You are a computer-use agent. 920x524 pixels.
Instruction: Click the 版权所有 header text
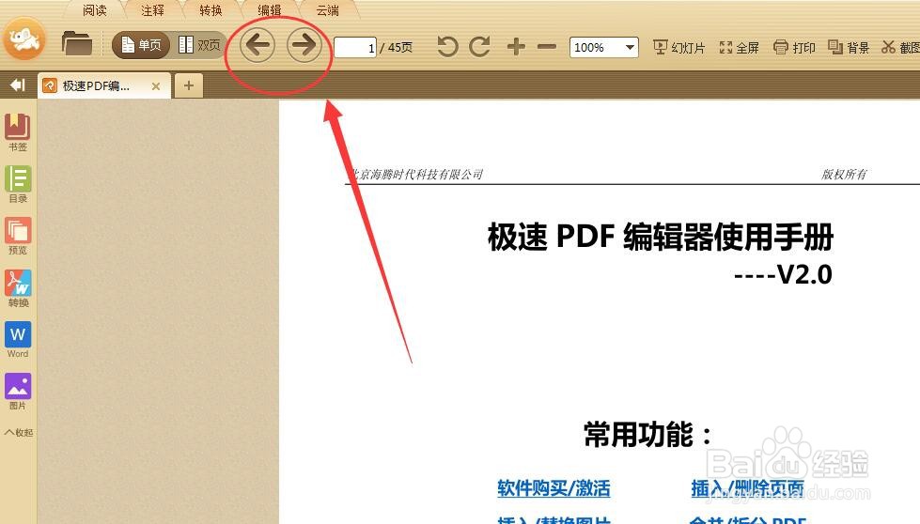pyautogui.click(x=844, y=174)
